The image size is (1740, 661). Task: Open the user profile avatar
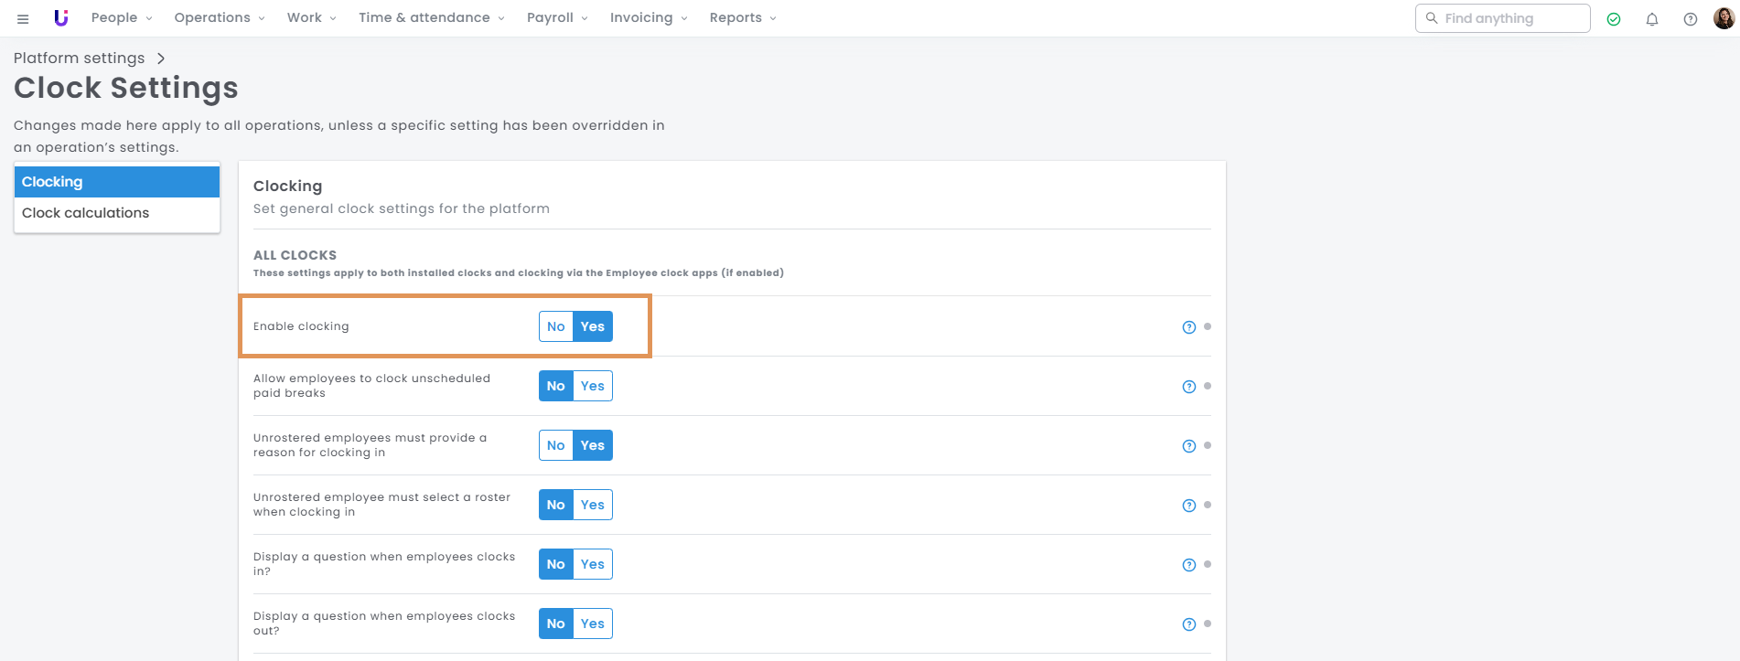[x=1724, y=18]
